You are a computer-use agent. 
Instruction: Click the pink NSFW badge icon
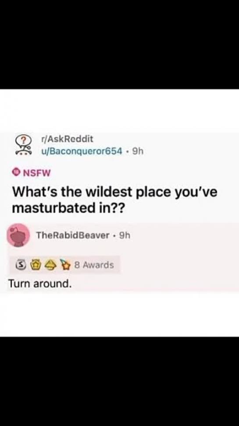[17, 173]
